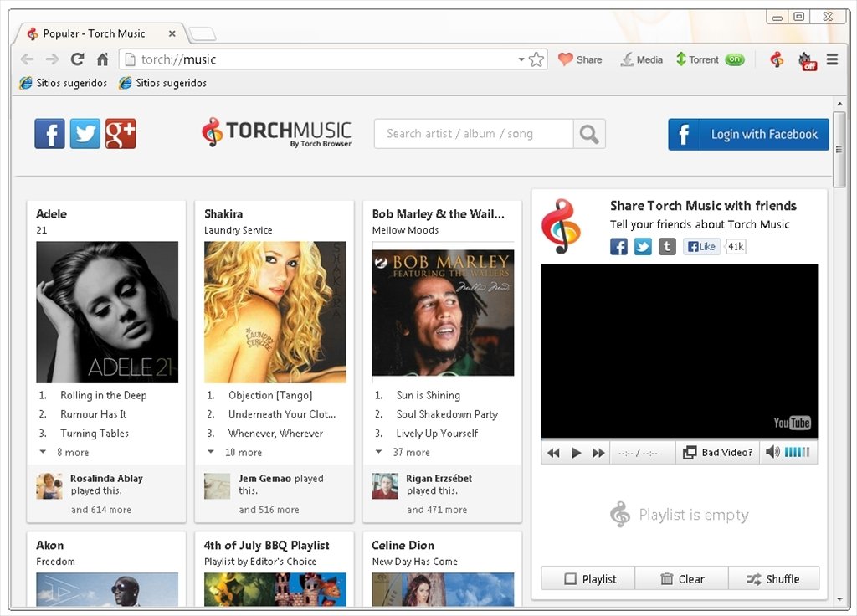Image resolution: width=857 pixels, height=616 pixels.
Task: Open the second Sitios sugeridos bookmark
Action: (x=163, y=83)
